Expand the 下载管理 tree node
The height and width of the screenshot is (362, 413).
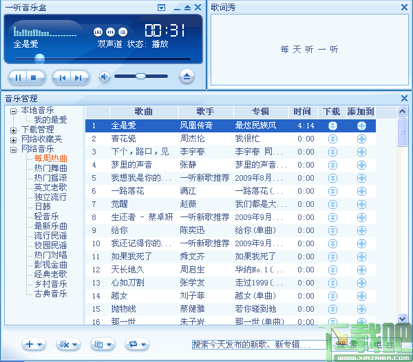click(x=13, y=130)
